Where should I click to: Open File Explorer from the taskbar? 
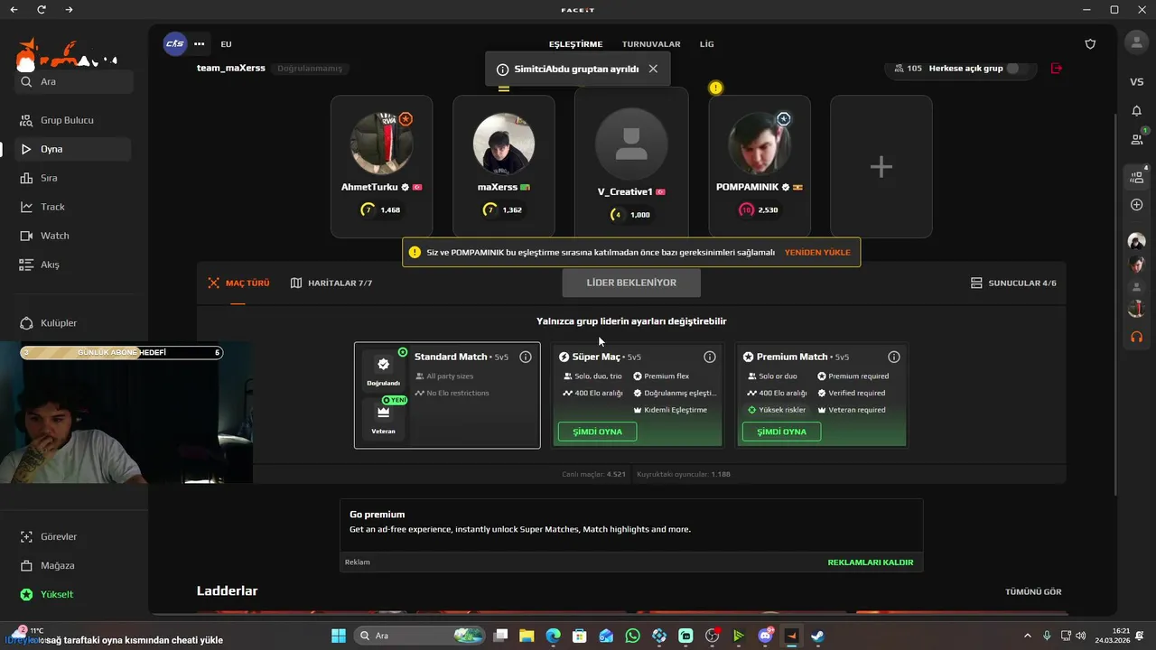(x=527, y=636)
